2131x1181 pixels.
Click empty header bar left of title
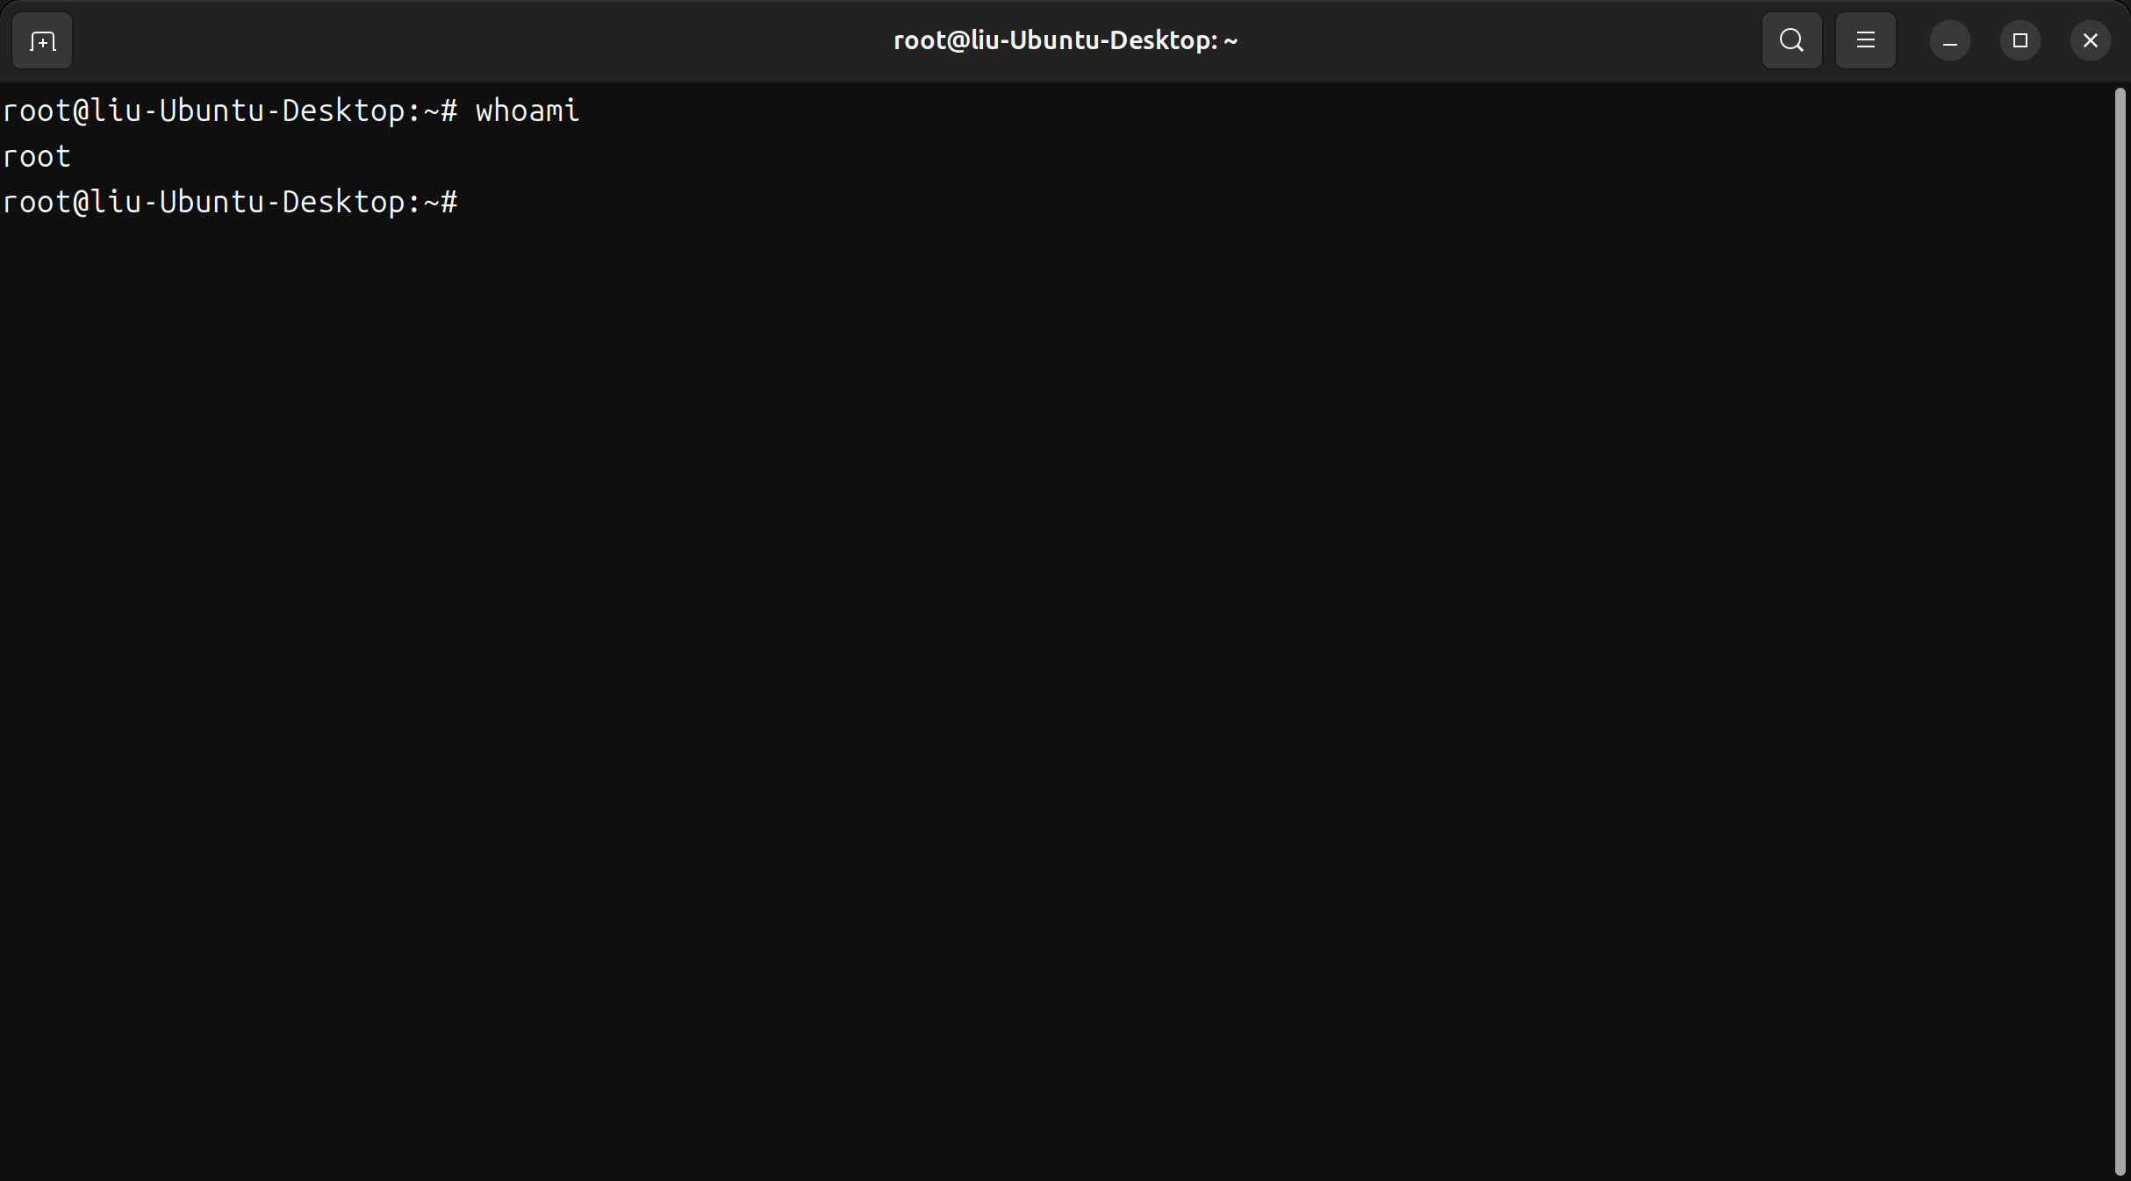tap(483, 40)
